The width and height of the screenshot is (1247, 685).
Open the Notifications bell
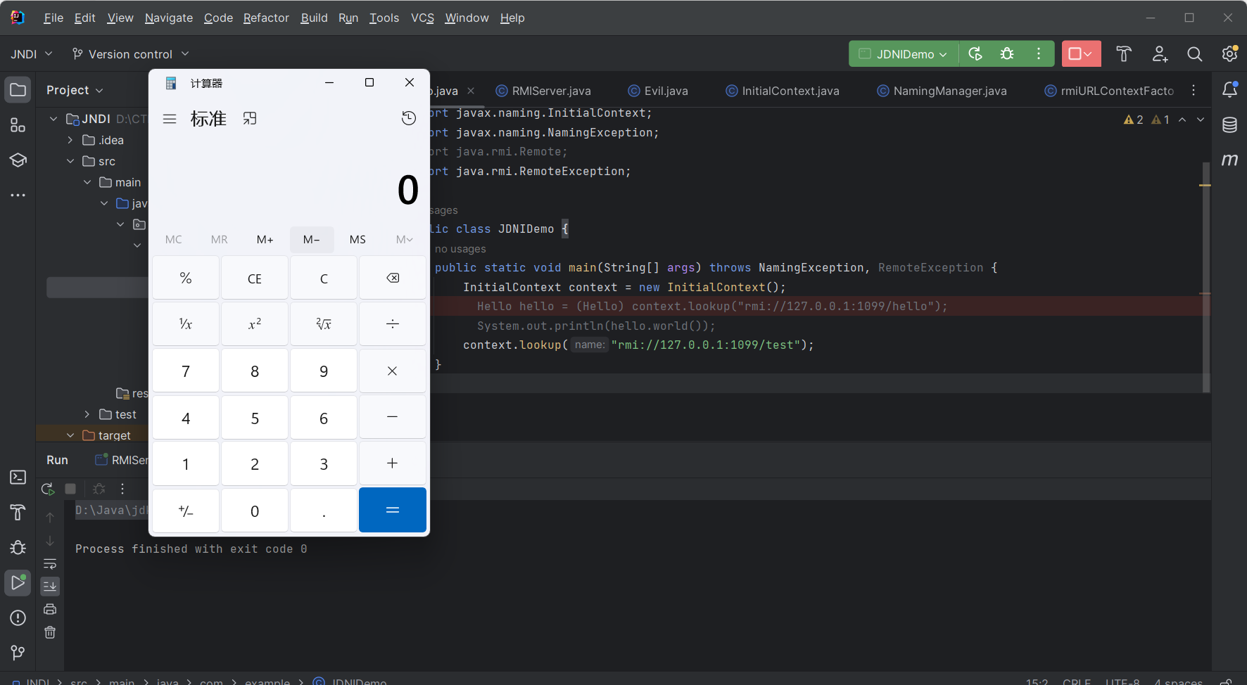(1230, 90)
